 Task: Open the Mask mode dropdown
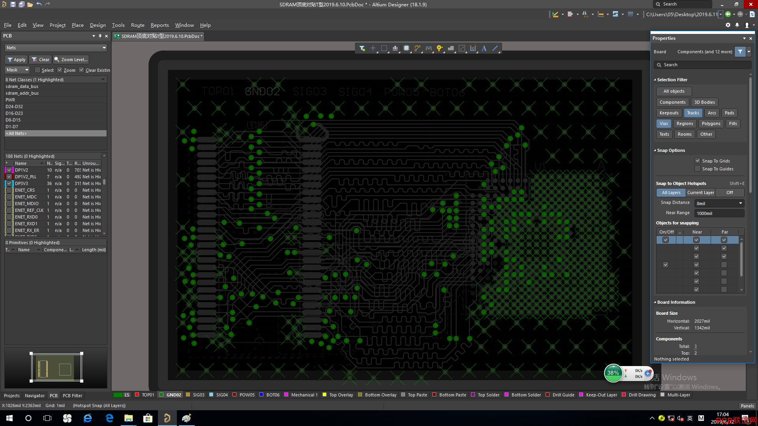[17, 70]
